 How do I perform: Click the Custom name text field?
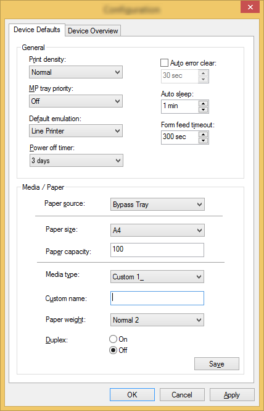click(x=157, y=299)
